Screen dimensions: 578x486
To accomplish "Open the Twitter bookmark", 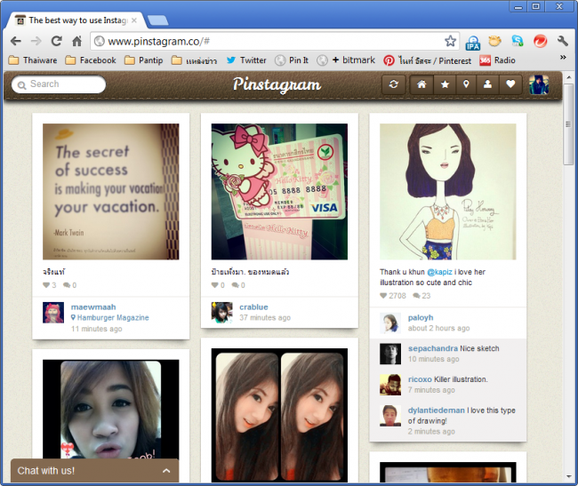I will [x=246, y=60].
